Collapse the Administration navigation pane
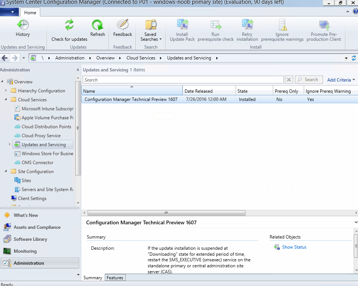 pos(78,70)
